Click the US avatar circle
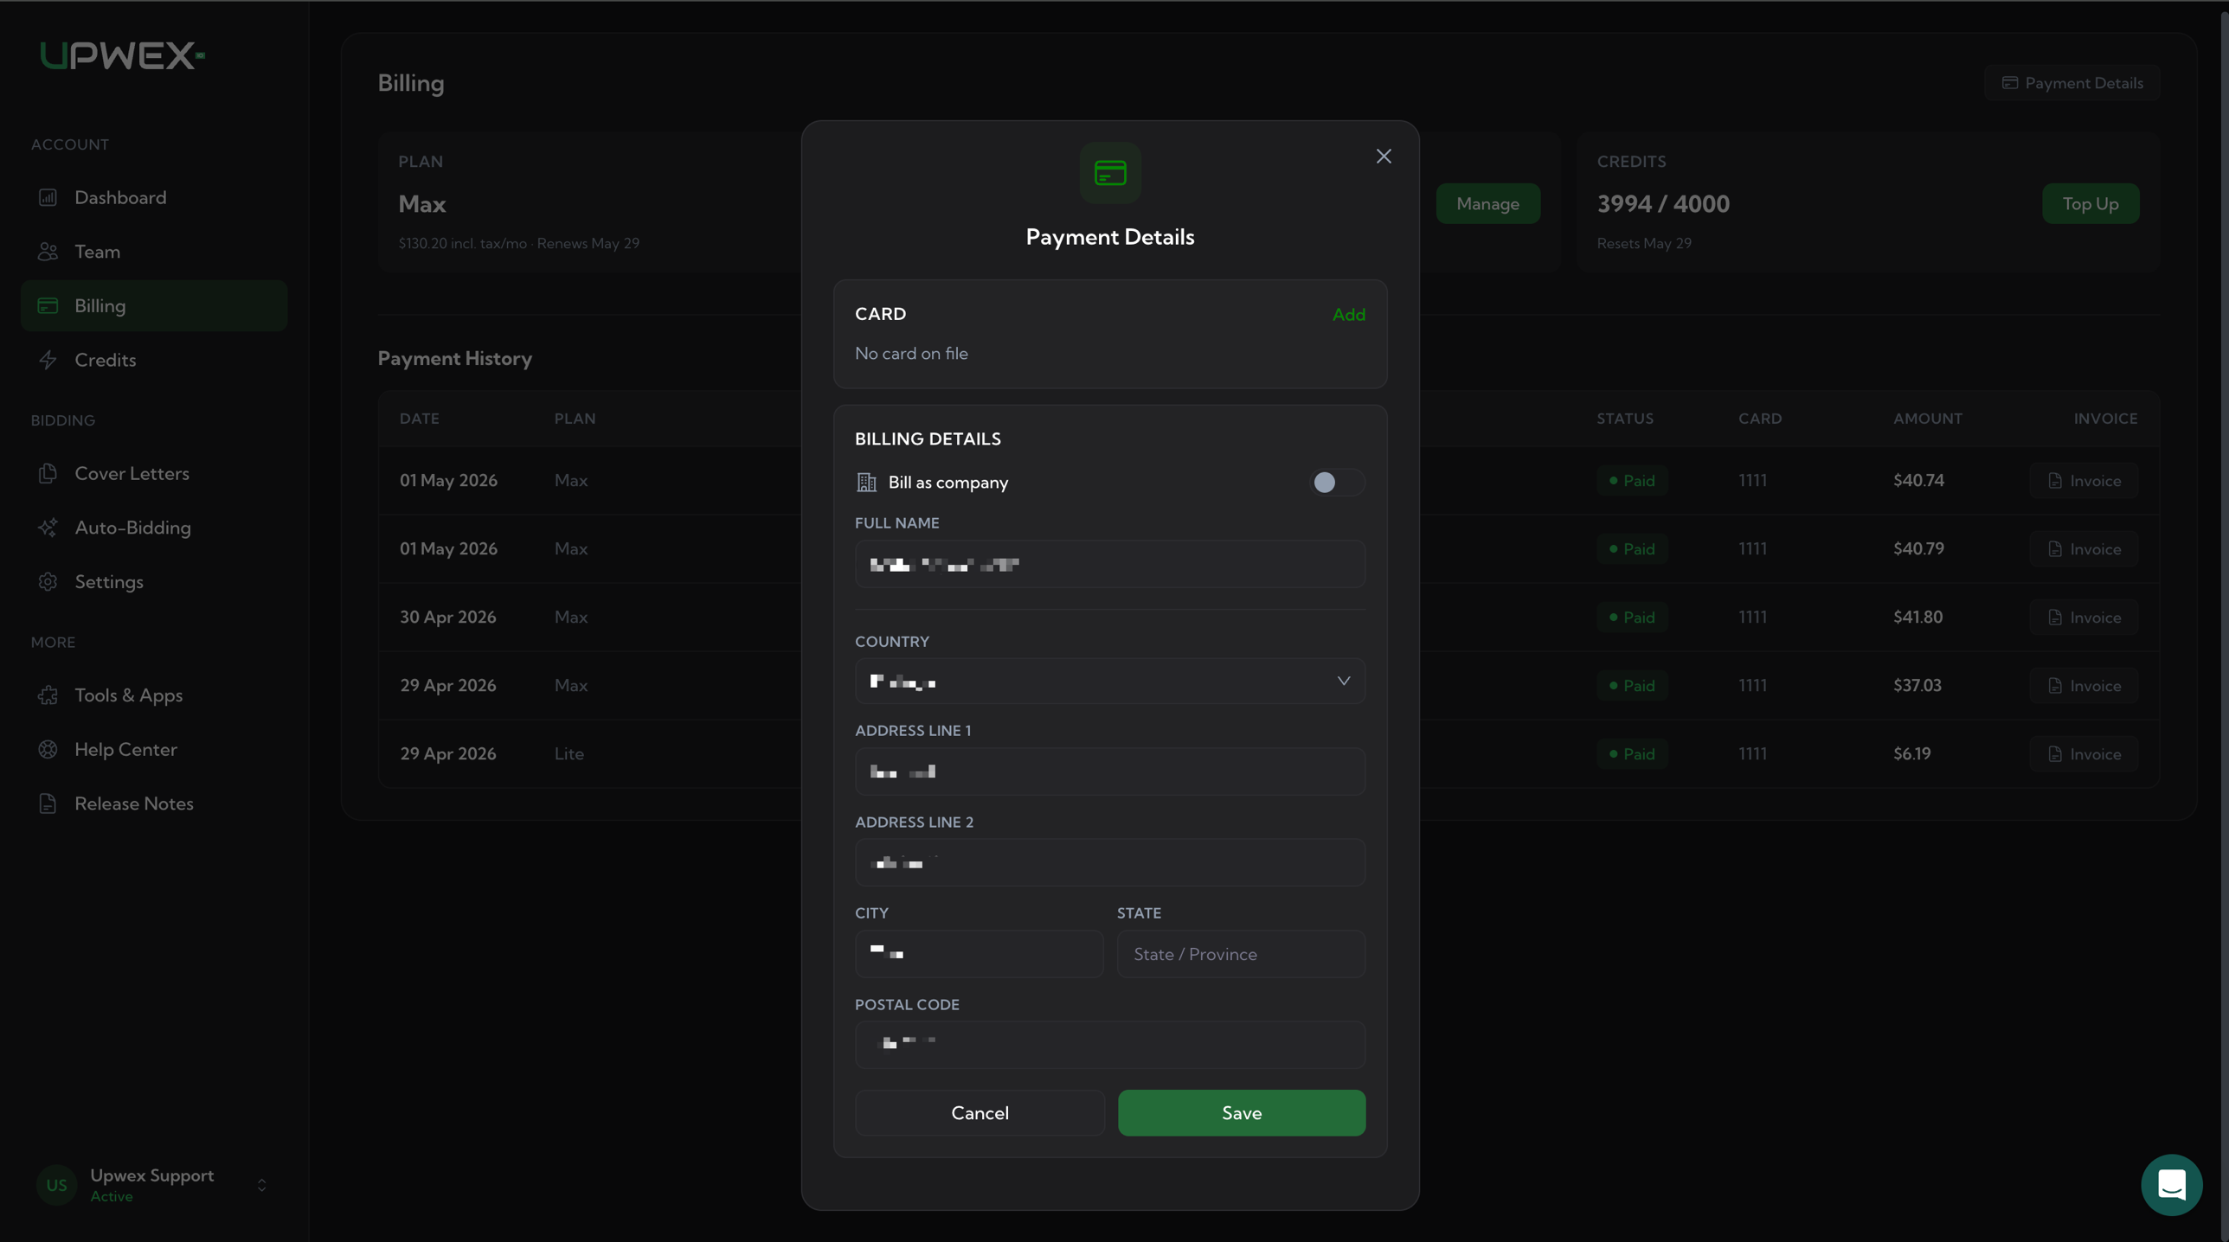Viewport: 2229px width, 1242px height. tap(56, 1185)
